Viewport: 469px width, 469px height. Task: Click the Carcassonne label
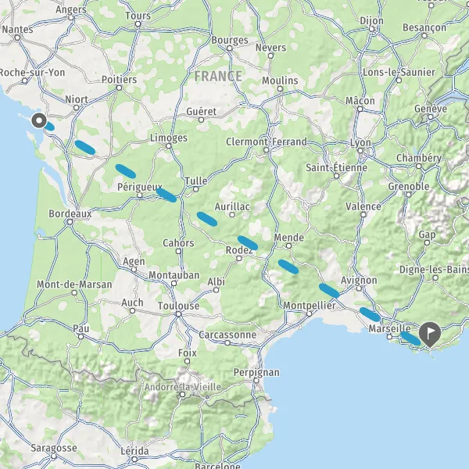(x=227, y=335)
